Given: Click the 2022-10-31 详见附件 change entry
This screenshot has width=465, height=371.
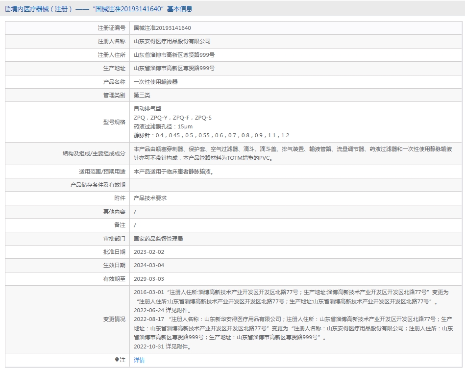Looking at the screenshot, I should tap(163, 346).
